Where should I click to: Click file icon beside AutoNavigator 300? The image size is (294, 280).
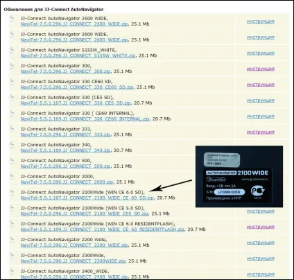[x=11, y=66]
